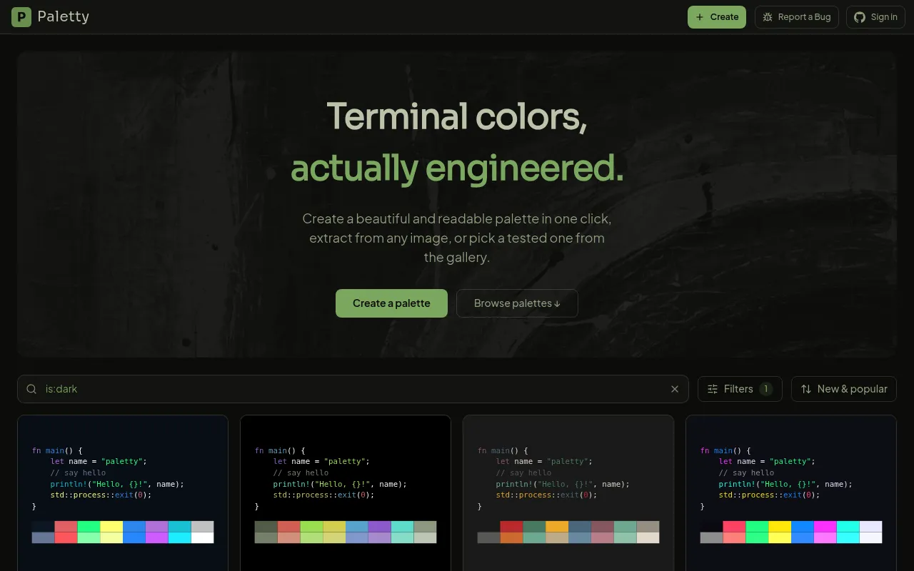Click the bug icon in Report a Bug

coord(768,17)
